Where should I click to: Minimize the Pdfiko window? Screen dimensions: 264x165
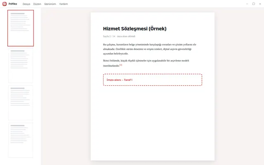tap(247, 4)
